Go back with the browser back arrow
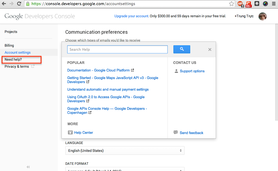The width and height of the screenshot is (278, 171). coord(4,4)
